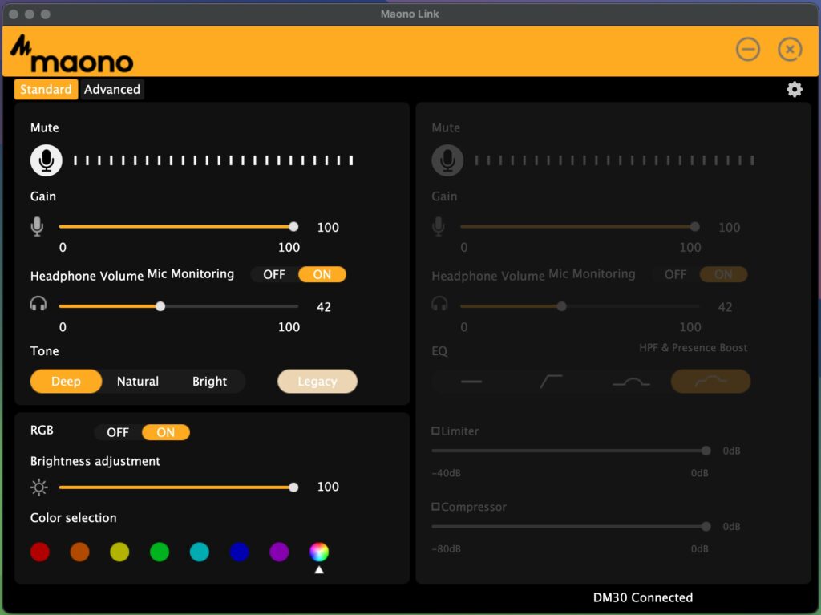Enable the Compressor checkbox
821x615 pixels.
coord(435,507)
